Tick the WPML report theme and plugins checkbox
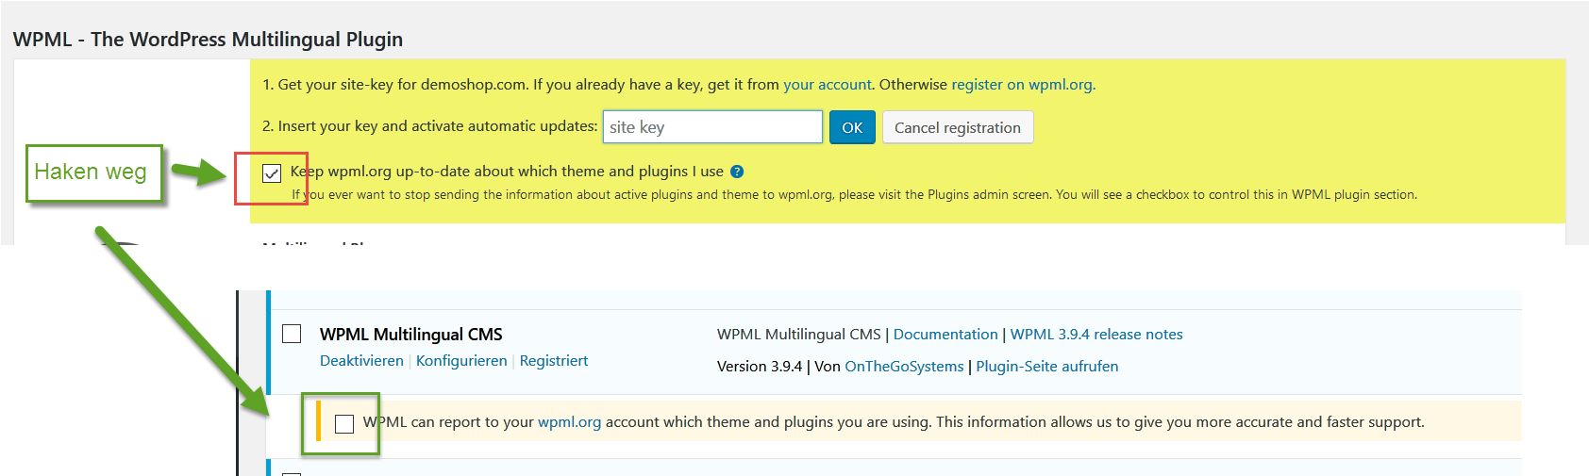Image resolution: width=1589 pixels, height=476 pixels. [x=344, y=423]
